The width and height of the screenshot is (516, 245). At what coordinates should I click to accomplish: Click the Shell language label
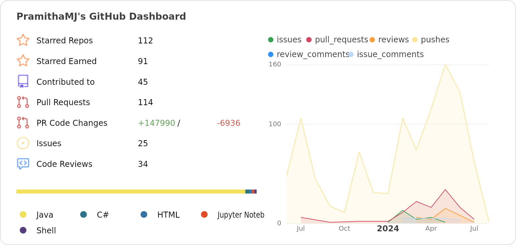46,230
